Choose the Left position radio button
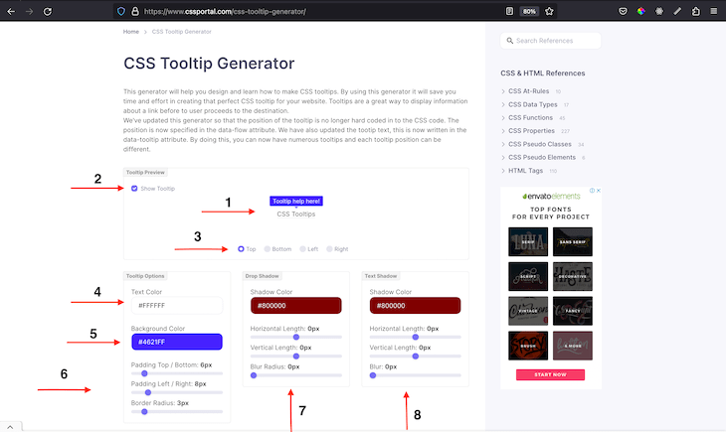The image size is (726, 432). (x=304, y=249)
